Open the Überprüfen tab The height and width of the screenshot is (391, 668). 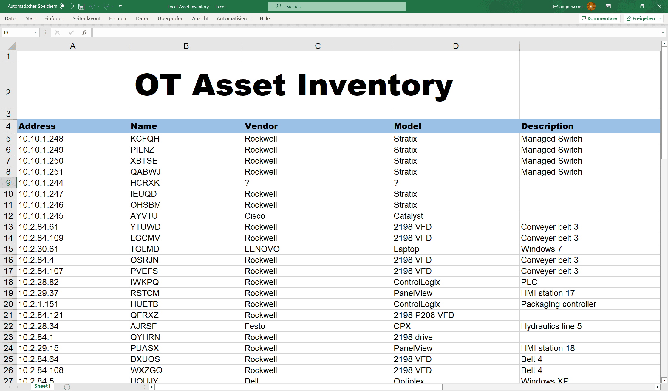pyautogui.click(x=171, y=18)
